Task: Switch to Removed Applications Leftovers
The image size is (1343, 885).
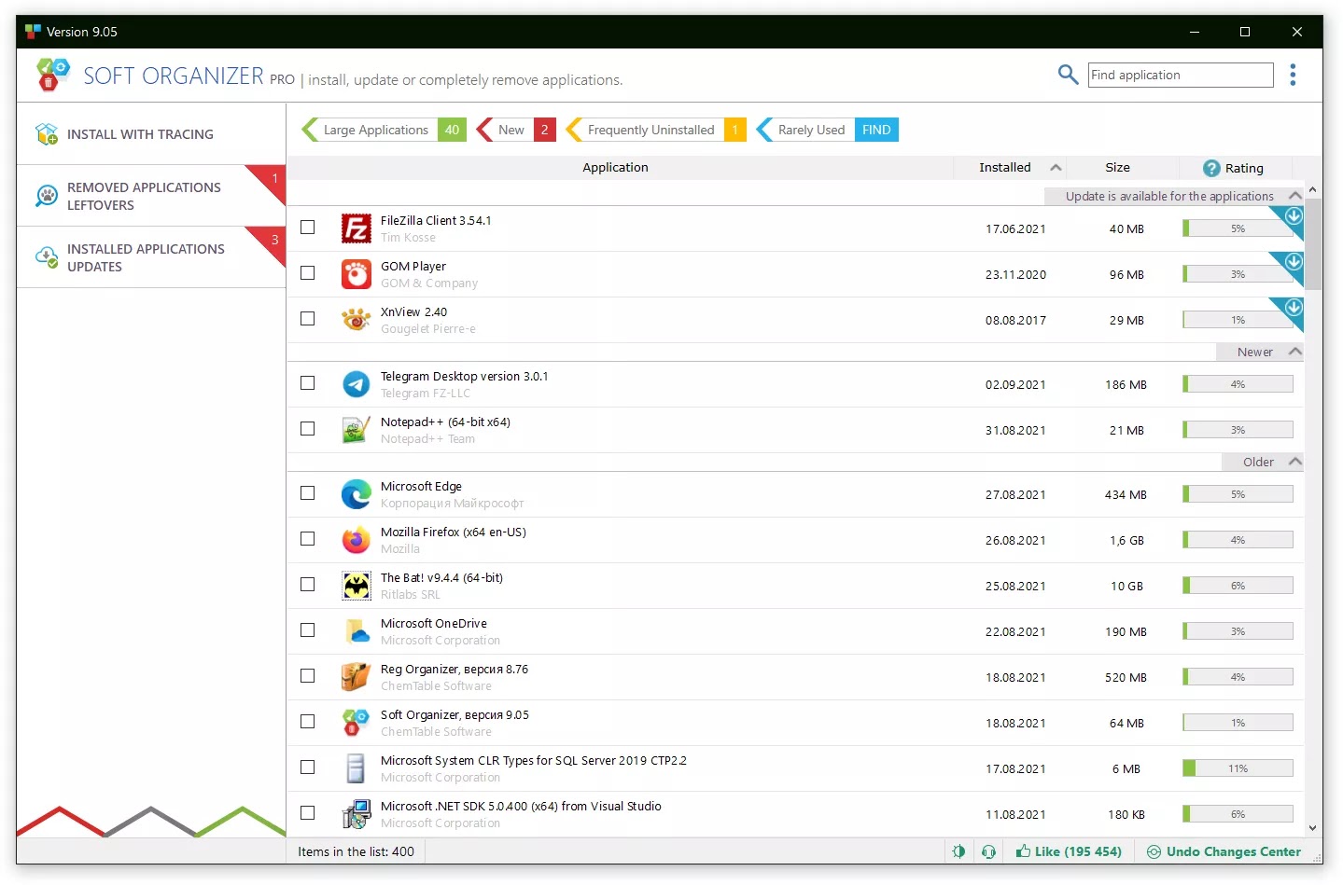Action: 145,196
